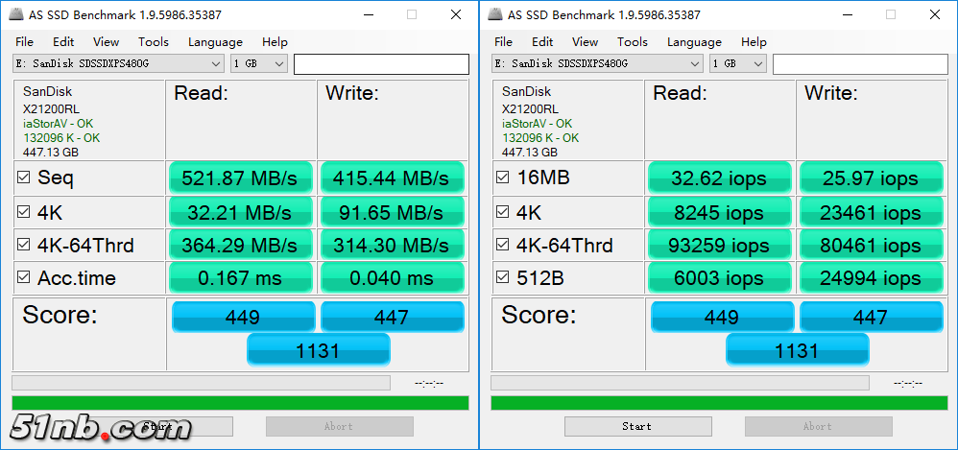Open the Tools menu in the left window
Image resolution: width=958 pixels, height=450 pixels.
click(x=153, y=42)
